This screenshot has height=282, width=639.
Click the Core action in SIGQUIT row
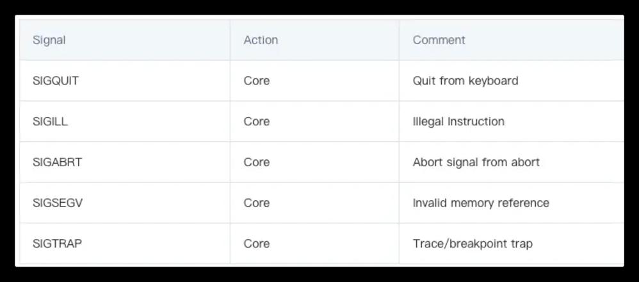[x=257, y=81]
